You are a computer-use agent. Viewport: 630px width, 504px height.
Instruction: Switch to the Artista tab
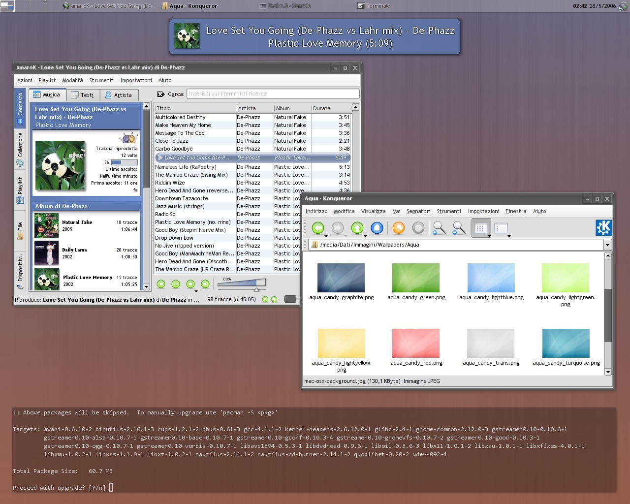tap(119, 95)
